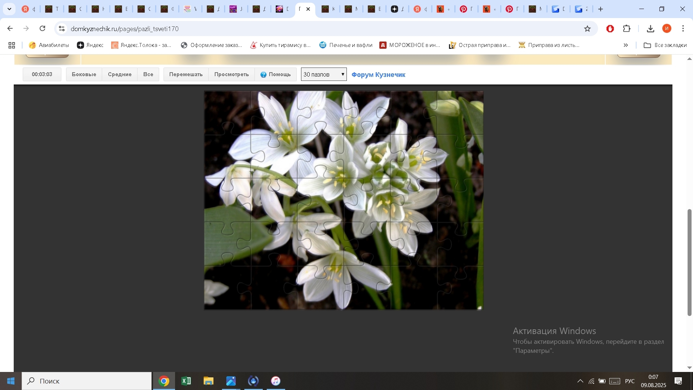Click the taskbar Поиск search box
Screen dimensions: 693x390
[87, 381]
